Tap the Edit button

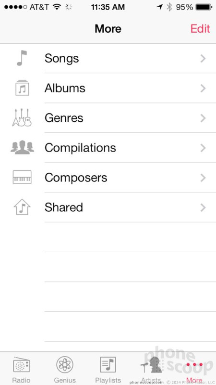pos(200,29)
